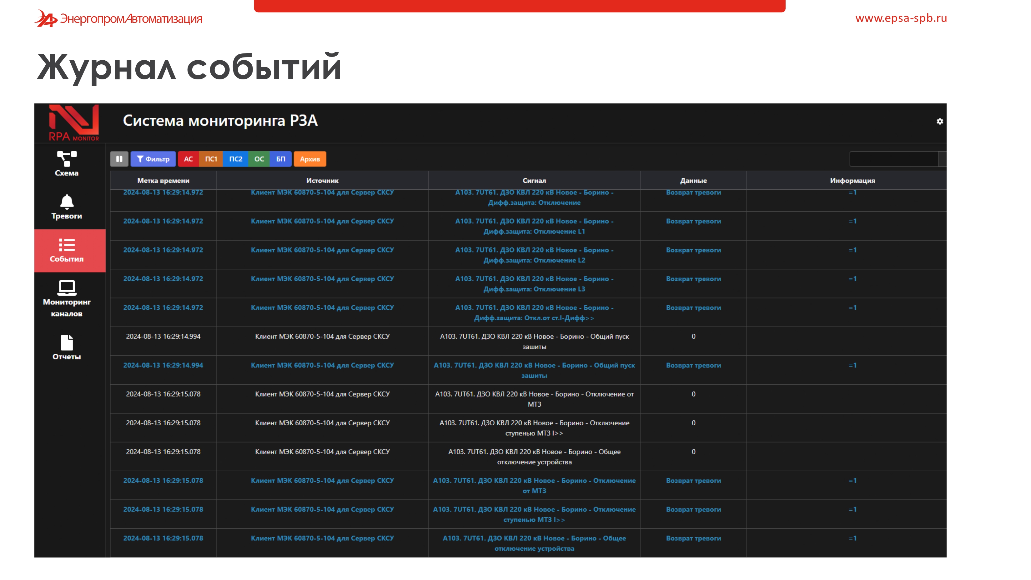Toggle the orange ПС1 filter
The height and width of the screenshot is (580, 1031).
[211, 159]
